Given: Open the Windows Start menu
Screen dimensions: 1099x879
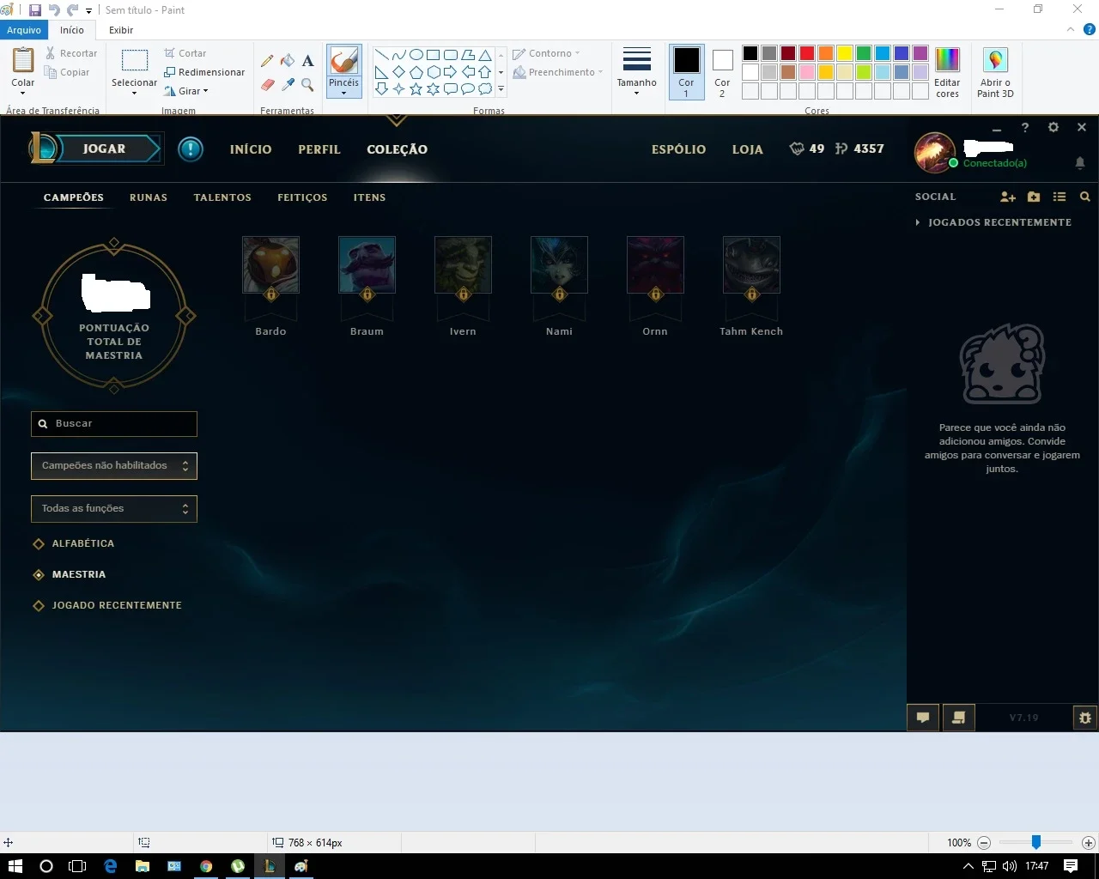Looking at the screenshot, I should (x=15, y=866).
